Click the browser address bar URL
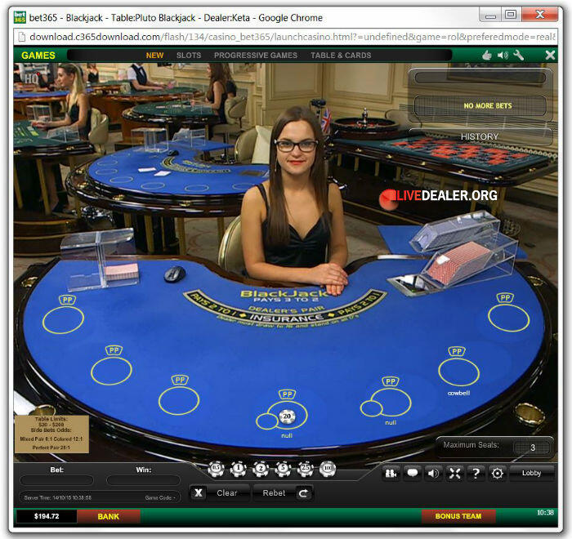572x539 pixels. [x=293, y=37]
